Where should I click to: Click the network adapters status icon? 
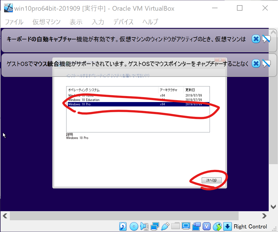155,227
